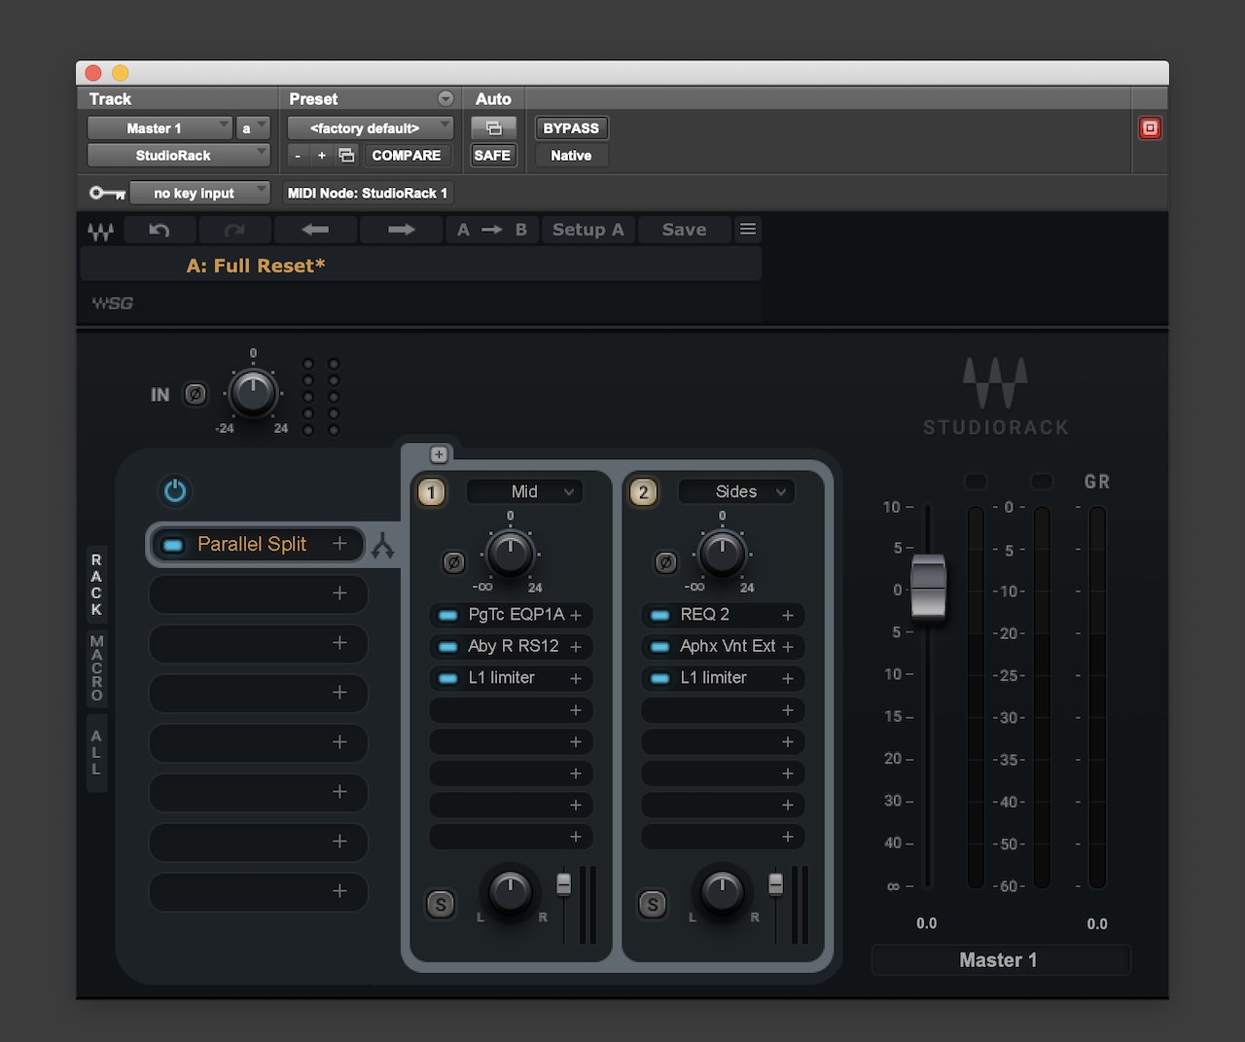Screen dimensions: 1245x1042
Task: Toggle the BYPASS button
Action: [571, 128]
